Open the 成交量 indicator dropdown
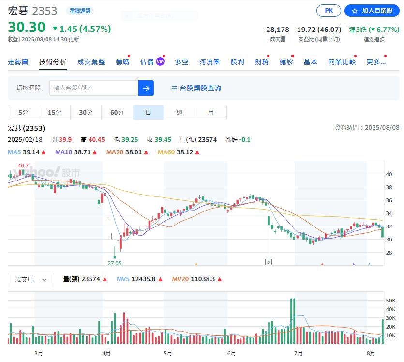The image size is (404, 362). (x=30, y=279)
